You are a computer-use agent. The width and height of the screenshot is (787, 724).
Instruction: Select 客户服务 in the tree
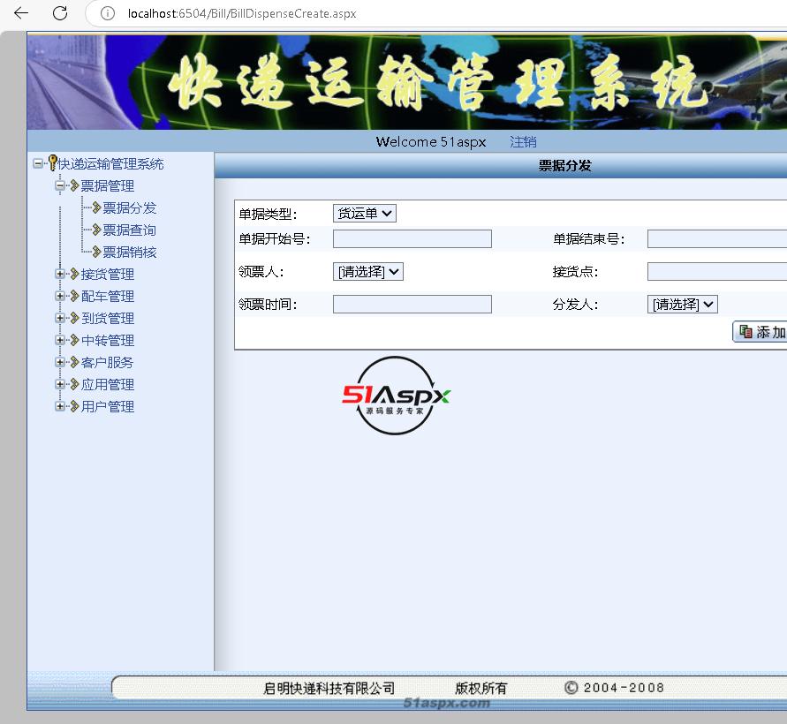tap(107, 363)
